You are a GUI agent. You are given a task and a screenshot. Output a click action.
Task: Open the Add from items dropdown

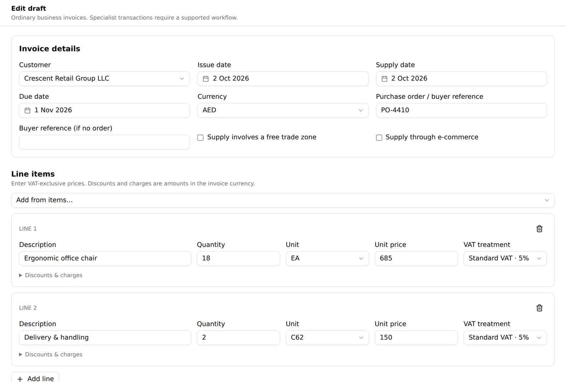pyautogui.click(x=283, y=200)
